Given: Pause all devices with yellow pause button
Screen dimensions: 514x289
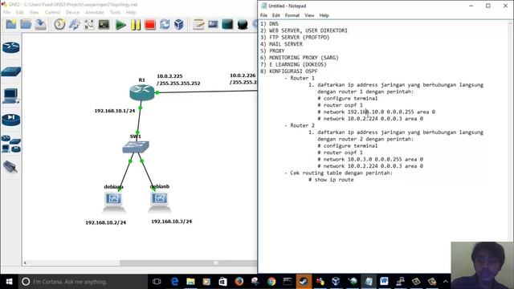Looking at the screenshot, I should (136, 25).
